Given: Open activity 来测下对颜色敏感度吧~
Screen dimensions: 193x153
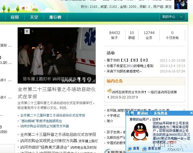Looking at the screenshot, I should [124, 71].
